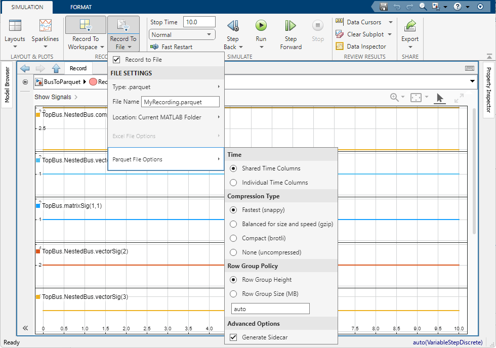This screenshot has height=348, width=496.
Task: Open the Record To Workspace dropdown arrow
Action: tap(102, 47)
